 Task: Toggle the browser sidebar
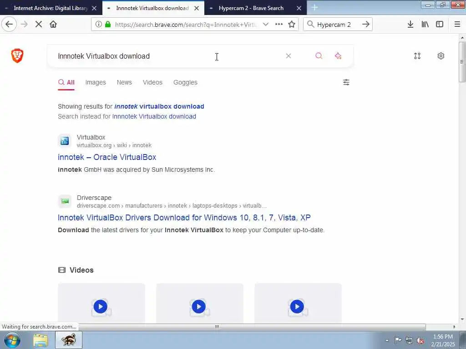440,25
